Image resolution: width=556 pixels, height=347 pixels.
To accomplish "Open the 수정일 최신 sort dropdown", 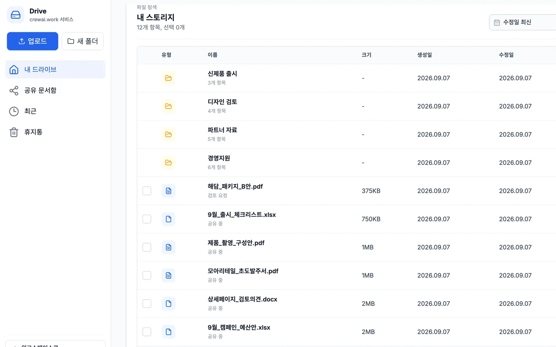I will (x=523, y=22).
